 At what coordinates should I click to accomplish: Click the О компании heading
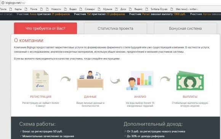pyautogui.click(x=29, y=40)
